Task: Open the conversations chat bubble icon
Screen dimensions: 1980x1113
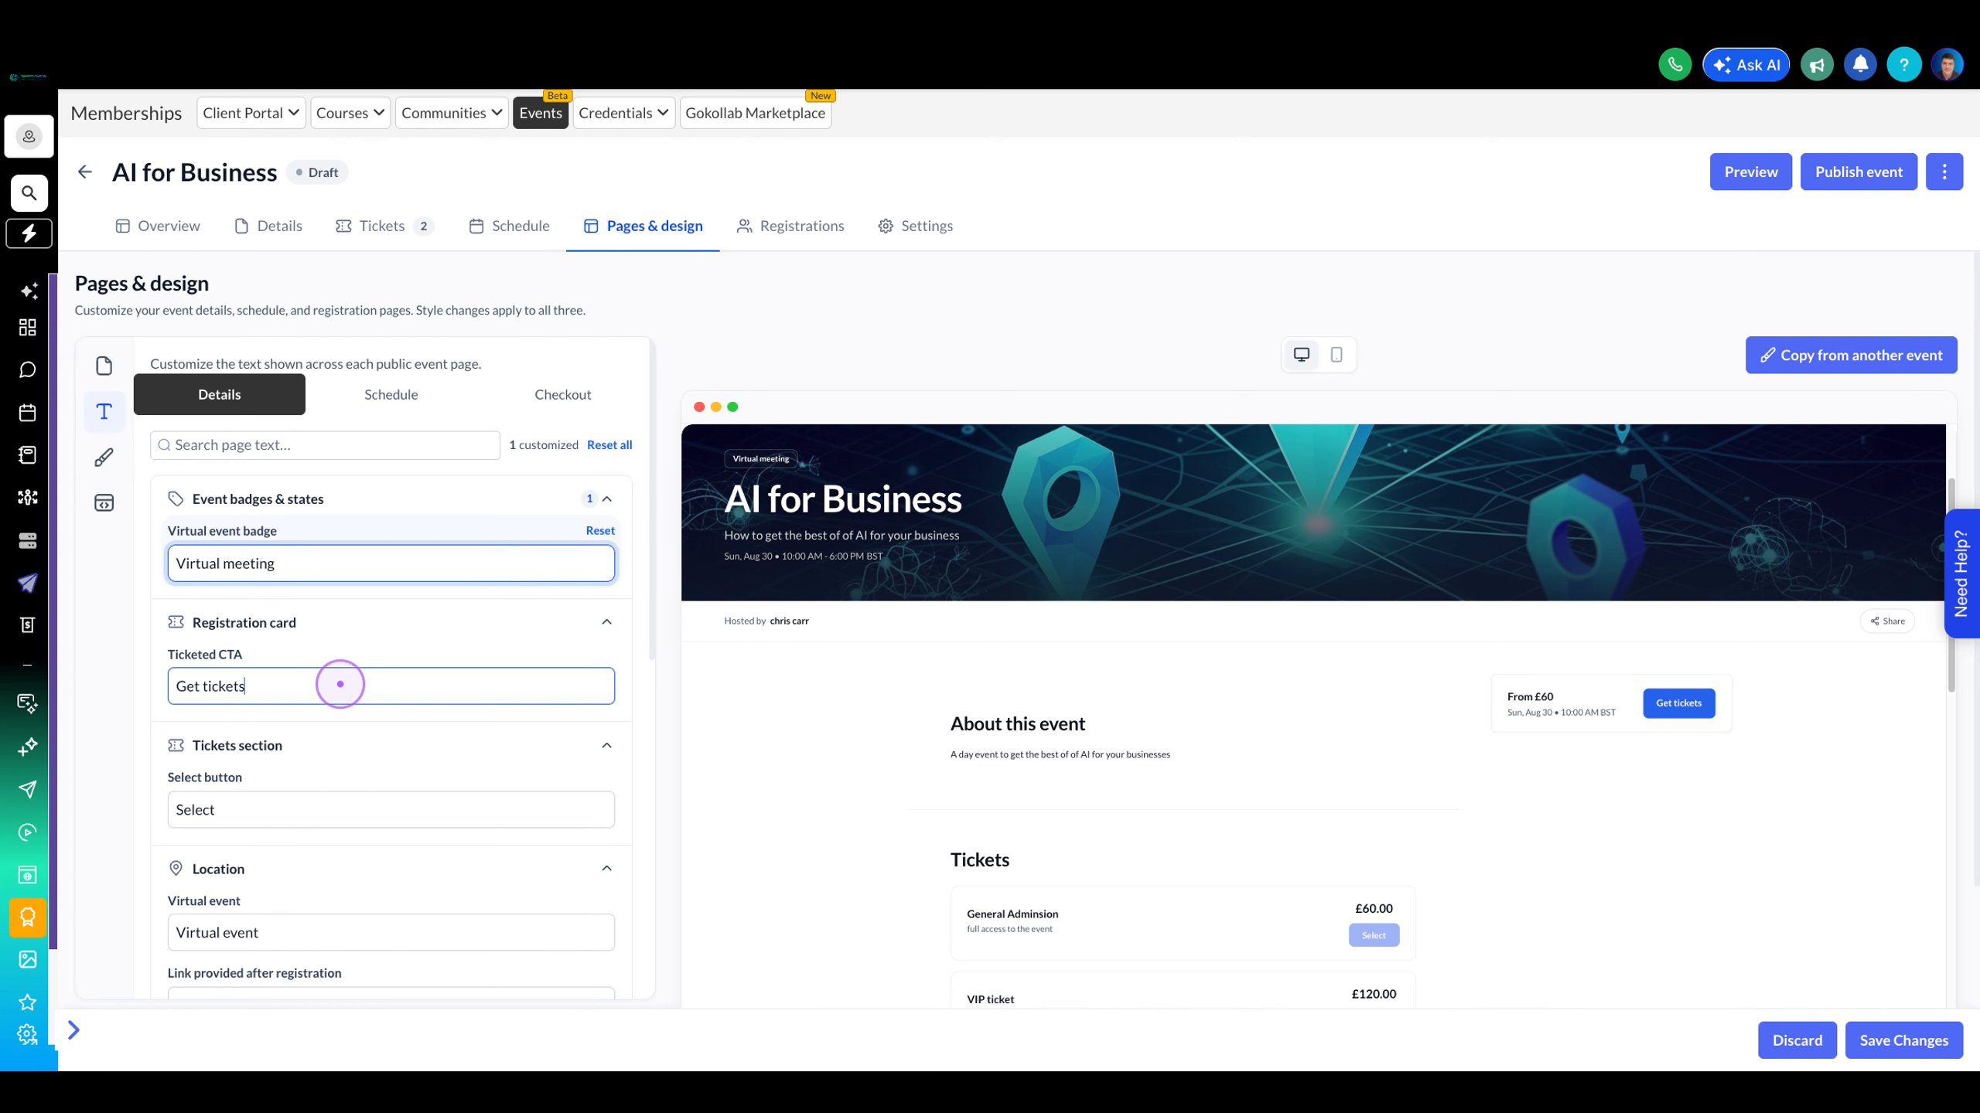Action: tap(28, 370)
